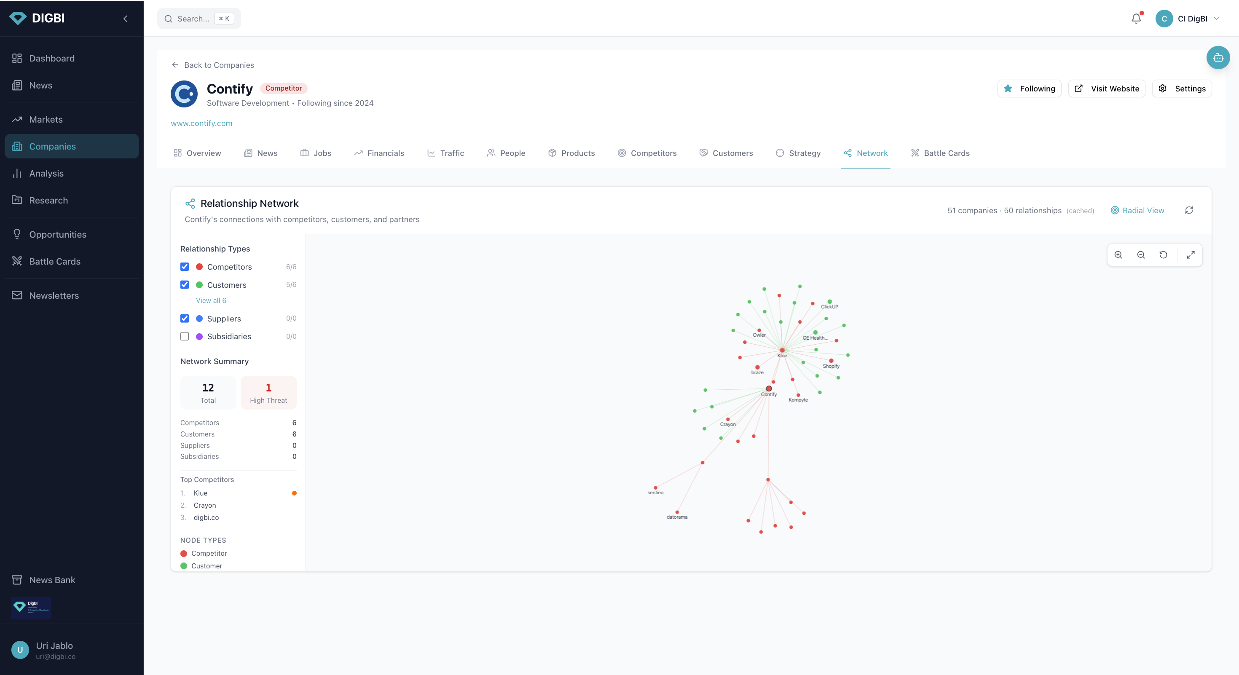Switch to the Competitors tab
This screenshot has width=1239, height=675.
(x=647, y=153)
